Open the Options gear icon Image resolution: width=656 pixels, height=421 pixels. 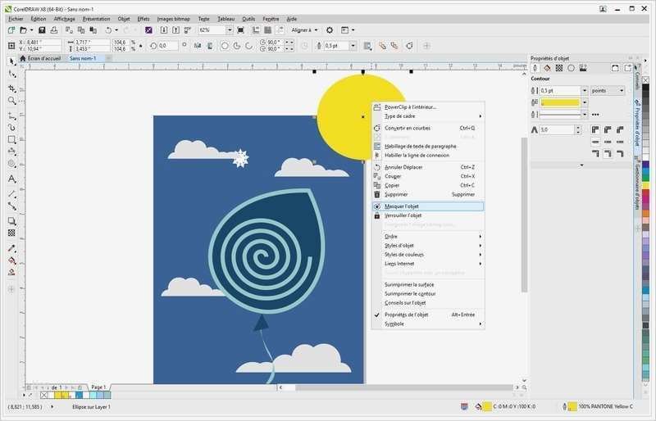(330, 30)
